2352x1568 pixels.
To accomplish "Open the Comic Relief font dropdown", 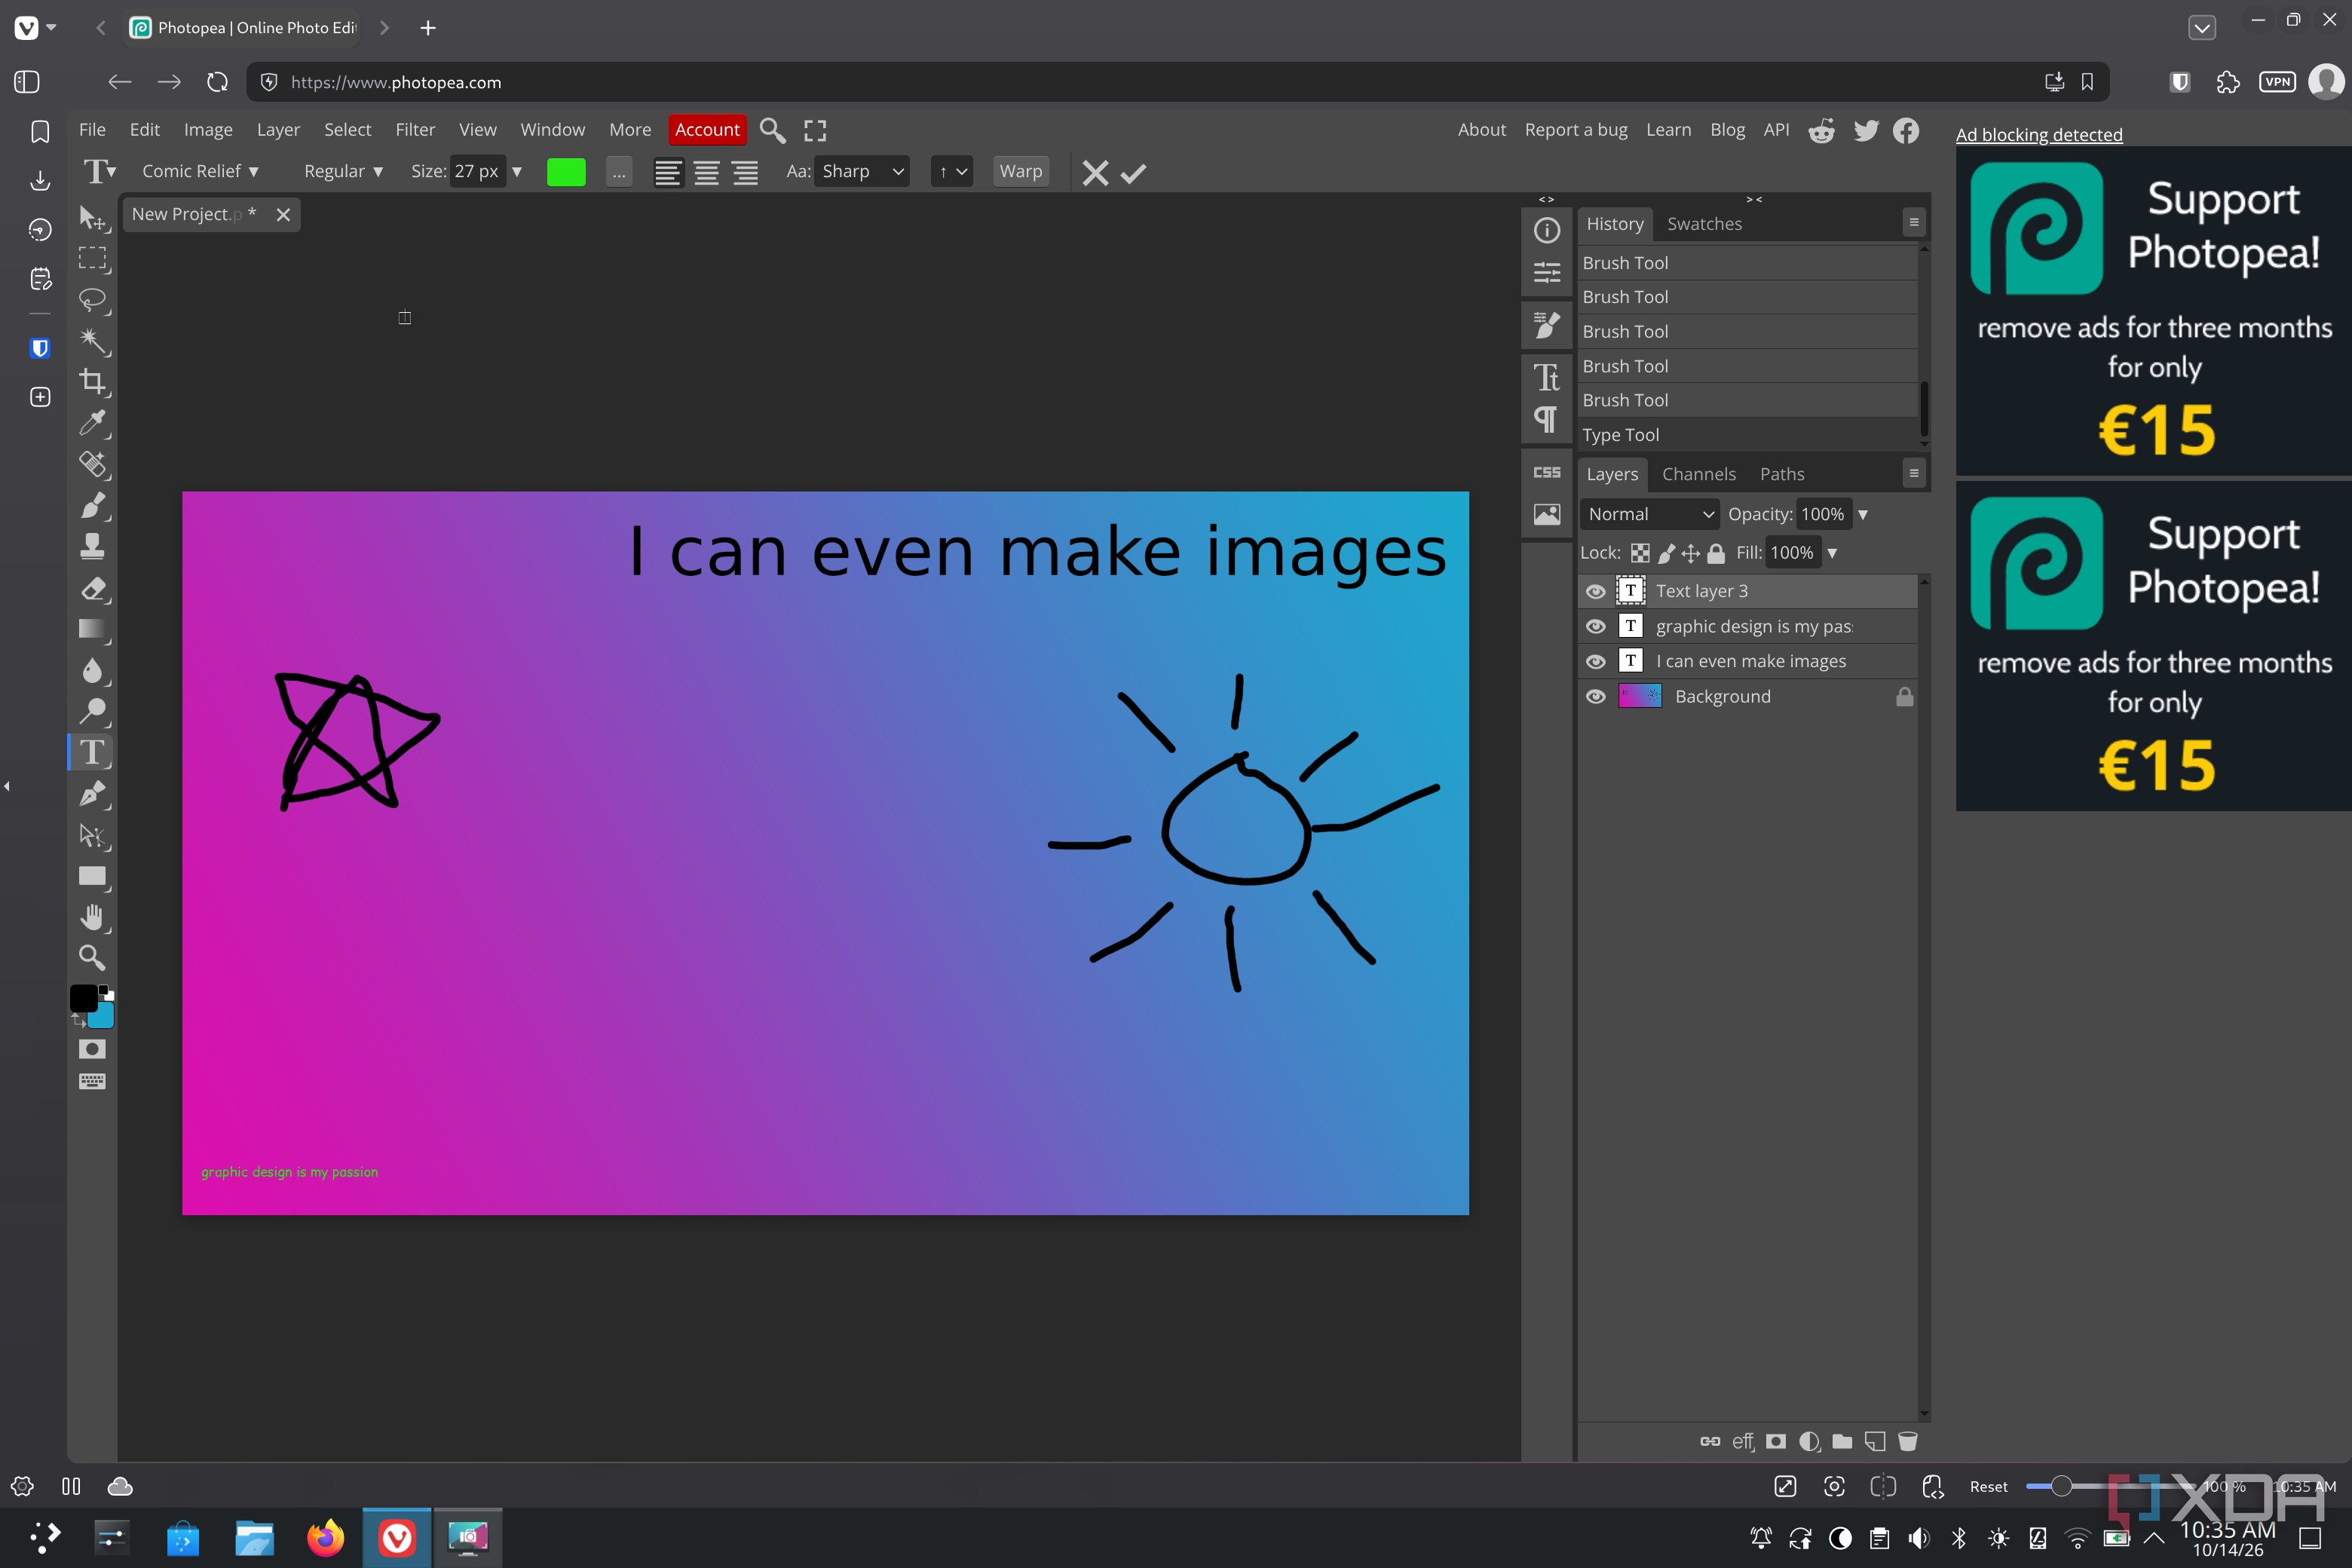I will (200, 171).
